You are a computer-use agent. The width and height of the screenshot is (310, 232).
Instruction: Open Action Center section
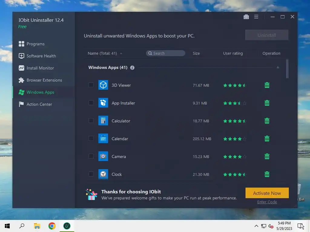(44, 104)
